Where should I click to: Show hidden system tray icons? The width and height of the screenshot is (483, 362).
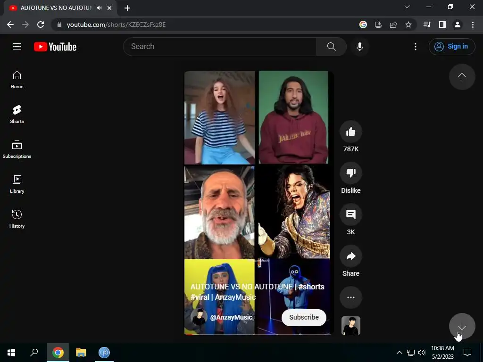[399, 353]
